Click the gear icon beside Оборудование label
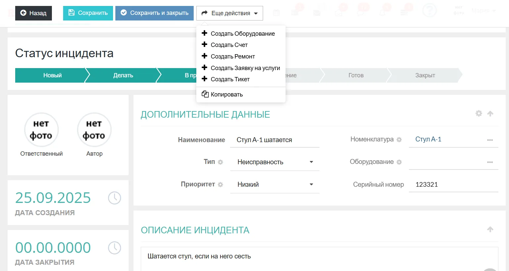The image size is (509, 271). (x=399, y=162)
